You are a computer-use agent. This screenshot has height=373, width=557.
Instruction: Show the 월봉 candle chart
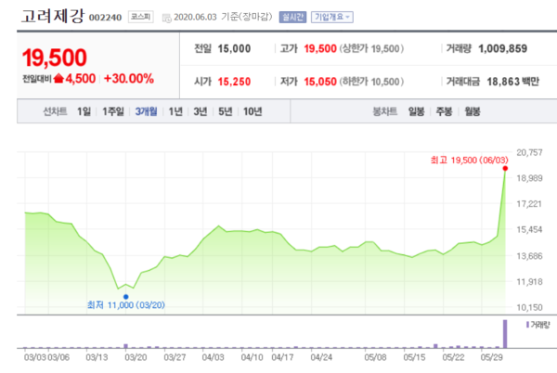coord(473,111)
